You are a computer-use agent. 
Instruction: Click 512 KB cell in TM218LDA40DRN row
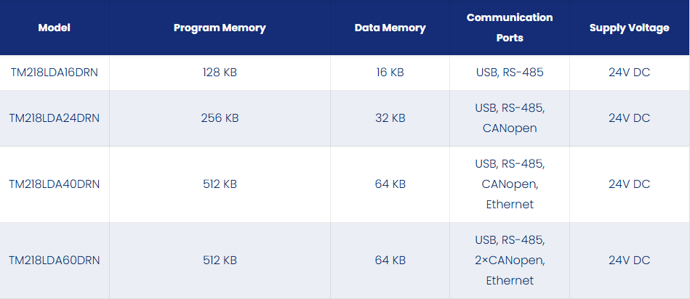click(x=220, y=184)
